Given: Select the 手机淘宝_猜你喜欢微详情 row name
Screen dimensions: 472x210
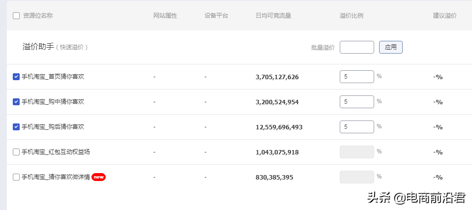Looking at the screenshot, I should pos(56,177).
